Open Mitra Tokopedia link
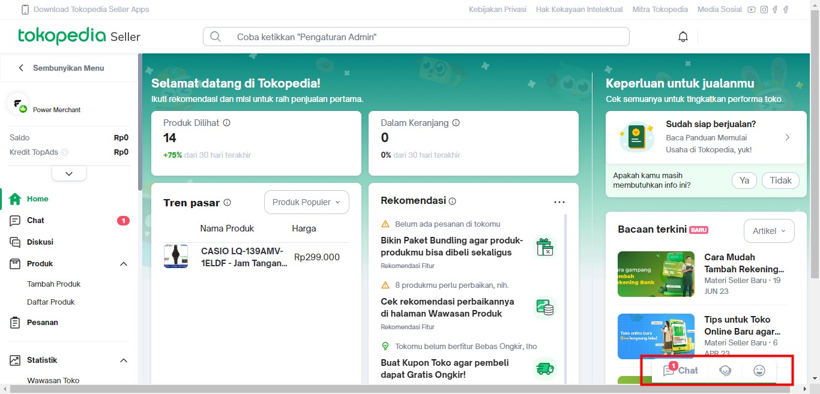This screenshot has width=820, height=394. point(660,10)
